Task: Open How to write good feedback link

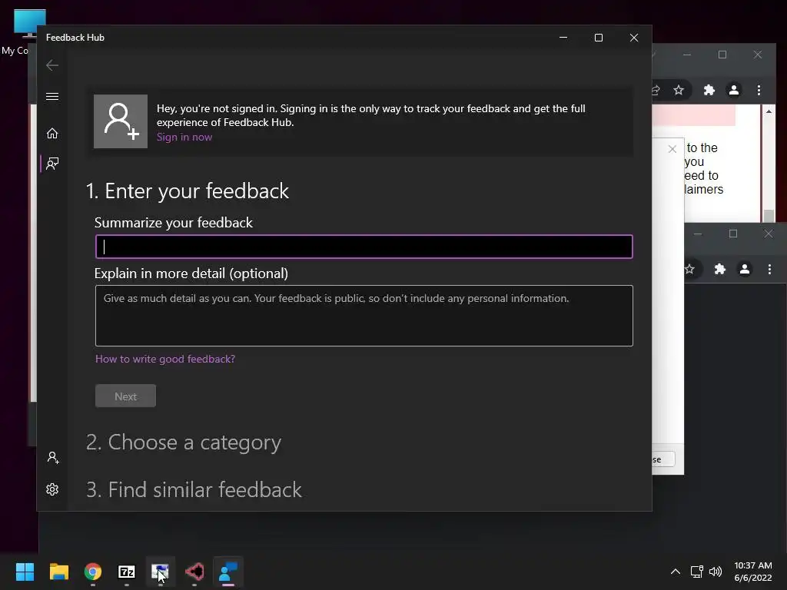Action: (165, 359)
